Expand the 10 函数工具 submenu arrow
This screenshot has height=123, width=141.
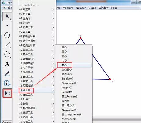pos(53,50)
